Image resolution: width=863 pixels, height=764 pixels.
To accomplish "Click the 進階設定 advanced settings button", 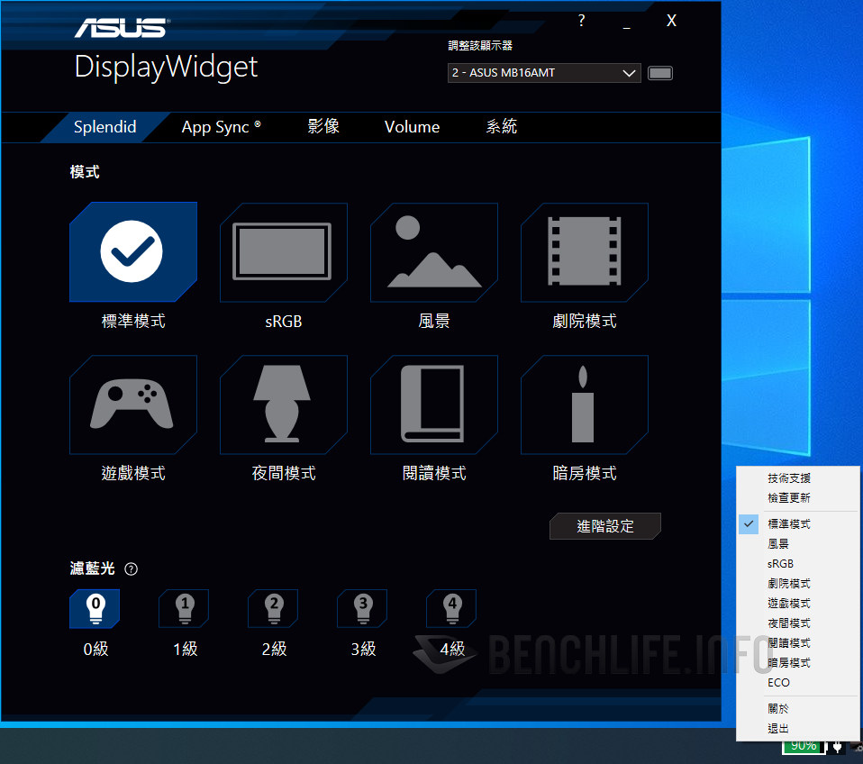I will click(605, 526).
